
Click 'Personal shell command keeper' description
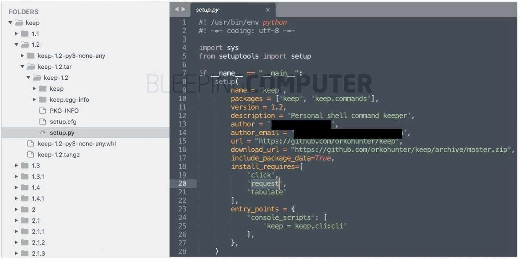349,115
